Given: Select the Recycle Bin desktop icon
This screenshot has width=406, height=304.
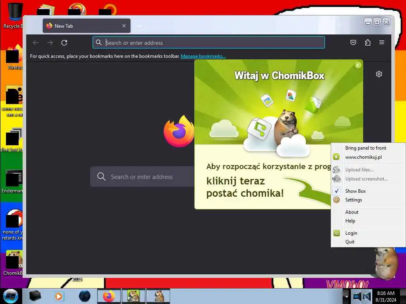Looking at the screenshot, I should [x=13, y=15].
